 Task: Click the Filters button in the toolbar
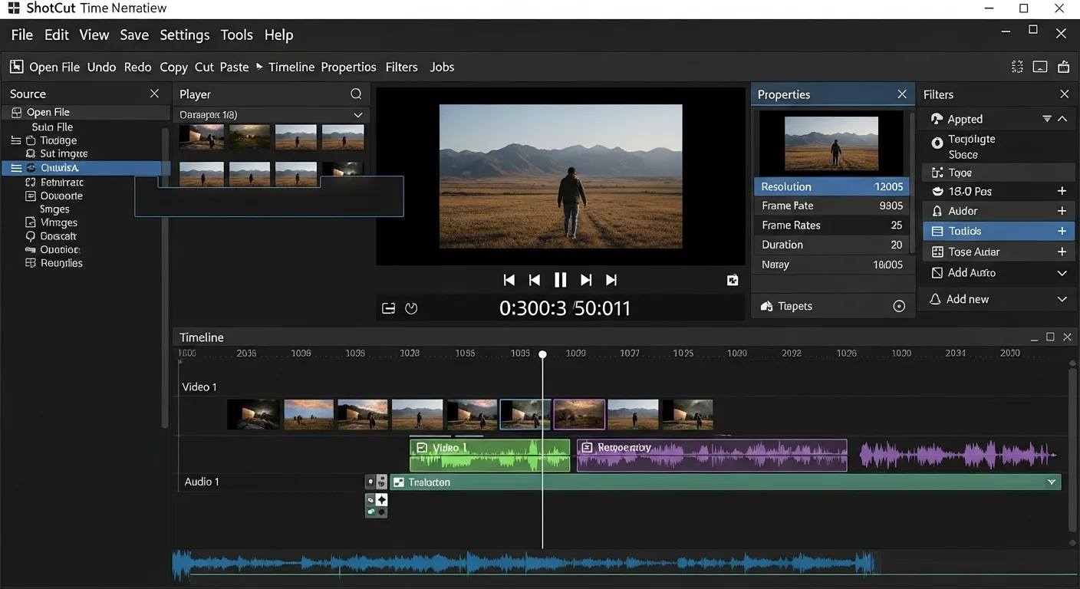point(401,67)
